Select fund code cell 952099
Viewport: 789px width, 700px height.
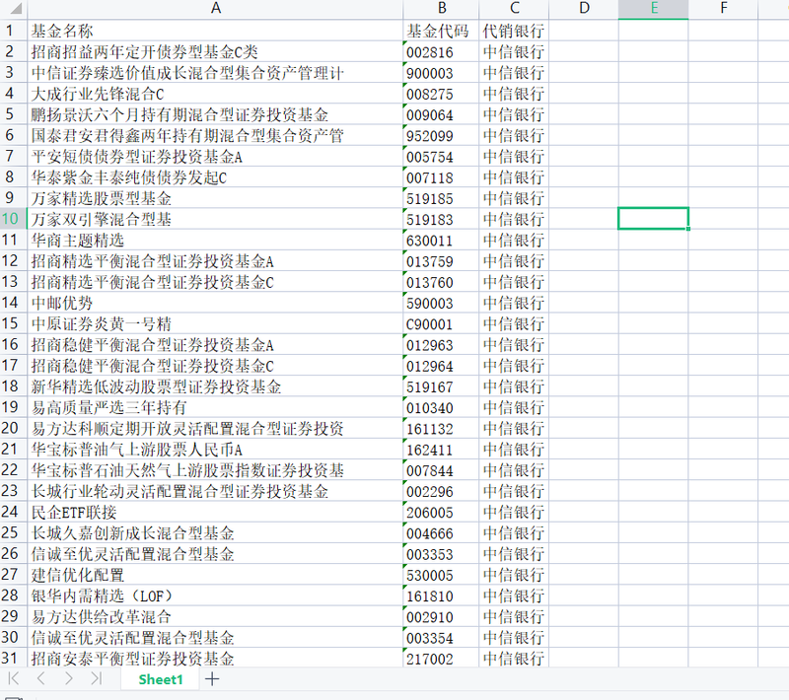coord(441,135)
